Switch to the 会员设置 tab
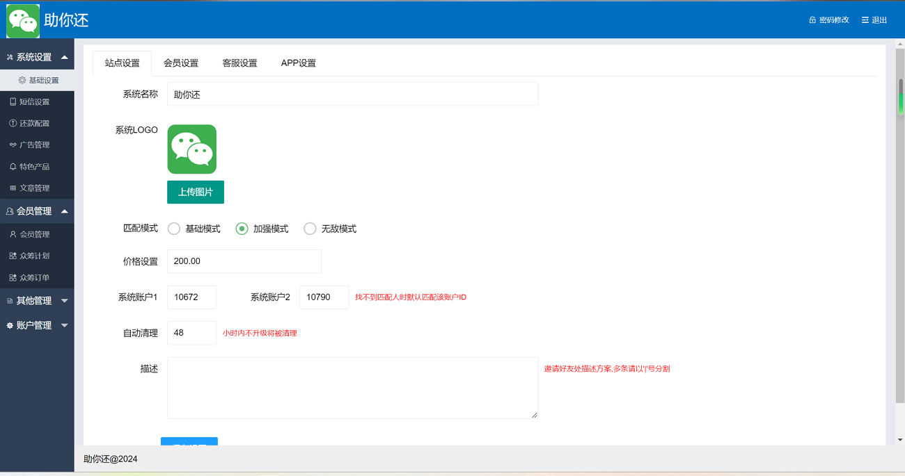The width and height of the screenshot is (905, 476). coord(181,63)
